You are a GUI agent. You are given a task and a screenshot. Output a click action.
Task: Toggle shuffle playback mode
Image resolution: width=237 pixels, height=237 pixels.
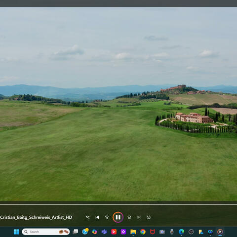click(x=87, y=217)
